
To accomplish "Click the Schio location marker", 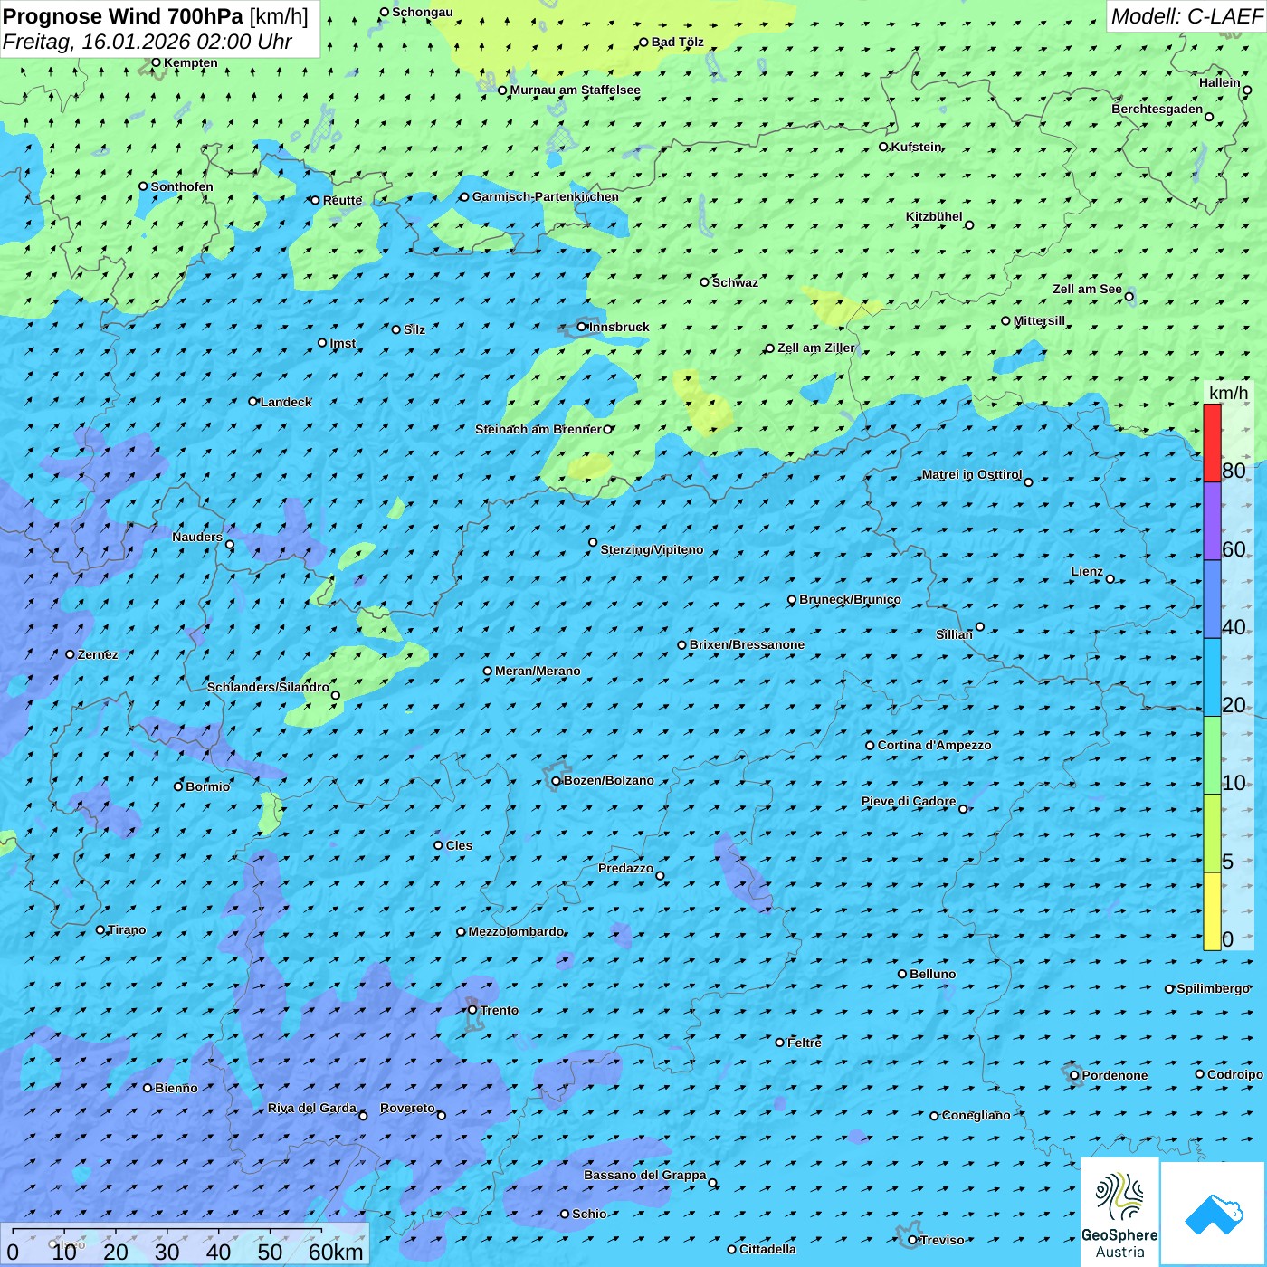I will (x=565, y=1214).
